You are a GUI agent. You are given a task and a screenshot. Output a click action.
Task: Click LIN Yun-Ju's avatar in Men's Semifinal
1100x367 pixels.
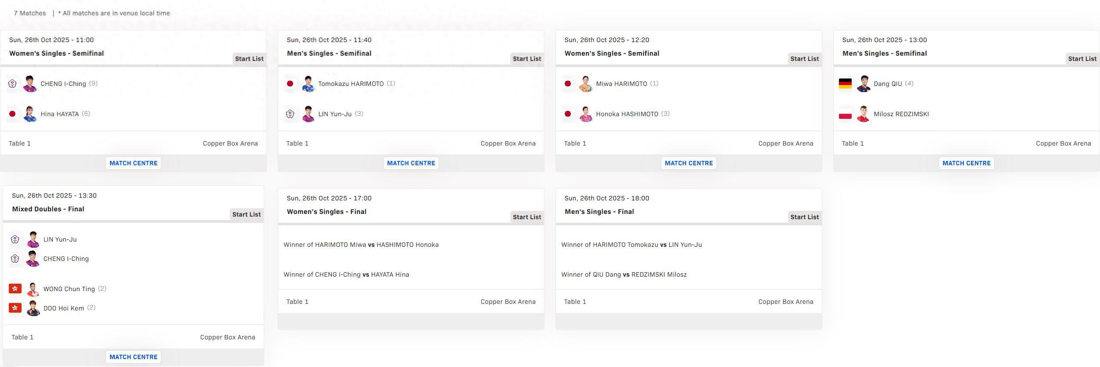[308, 114]
